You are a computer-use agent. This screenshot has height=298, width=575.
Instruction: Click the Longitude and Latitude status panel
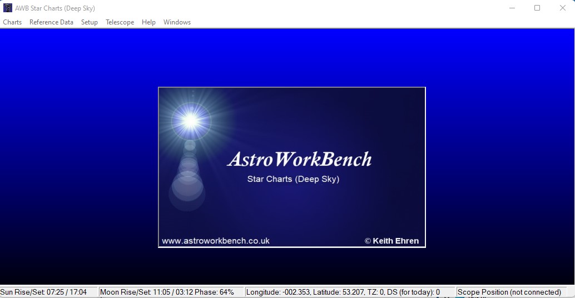(343, 292)
